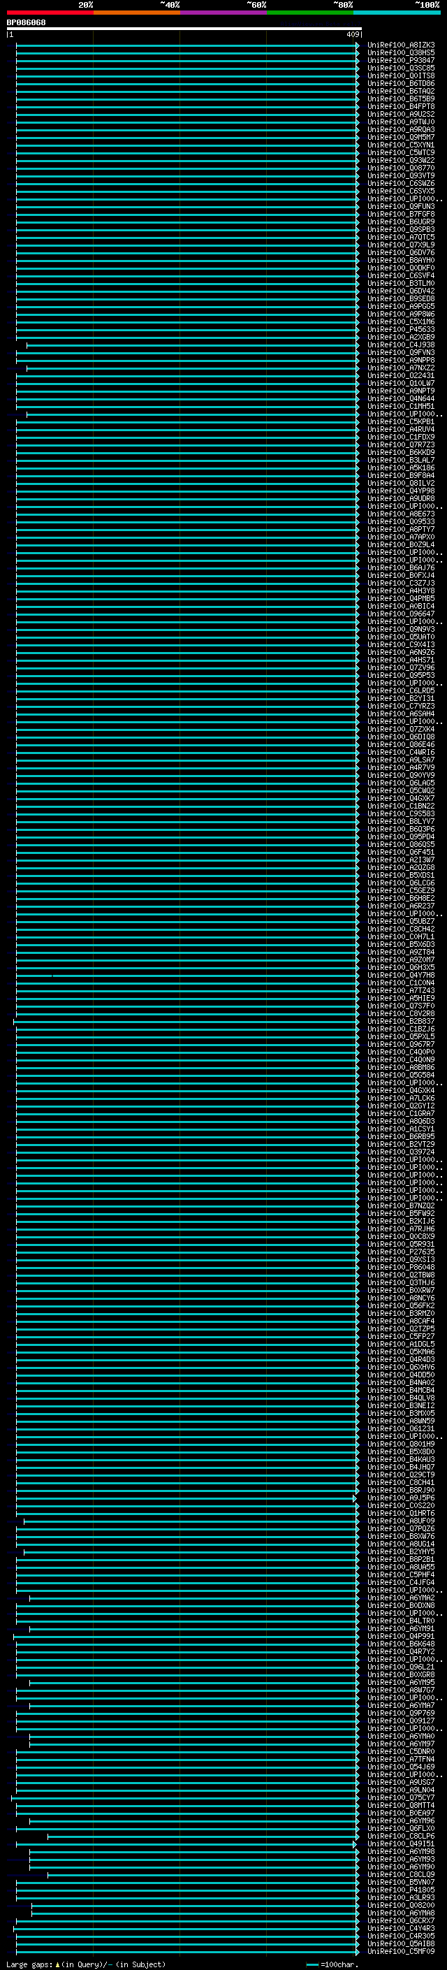Open the UniRef100_A9RQA3 hit
This screenshot has height=1970, width=447.
400,129
